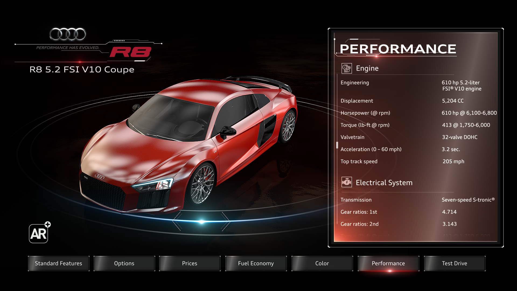Click the 'Gear ratios: 2nd' label

(x=359, y=224)
